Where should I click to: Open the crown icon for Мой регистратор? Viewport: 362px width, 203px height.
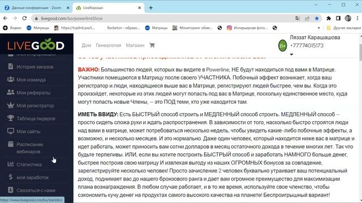pos(11,105)
